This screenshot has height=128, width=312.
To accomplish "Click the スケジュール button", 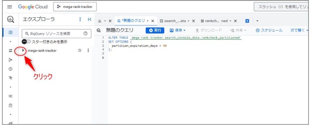I will tap(269, 30).
